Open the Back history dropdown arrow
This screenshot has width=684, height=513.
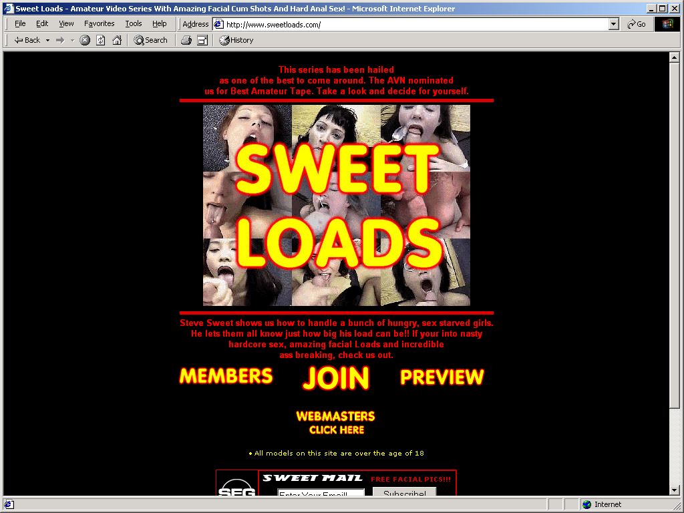coord(47,40)
